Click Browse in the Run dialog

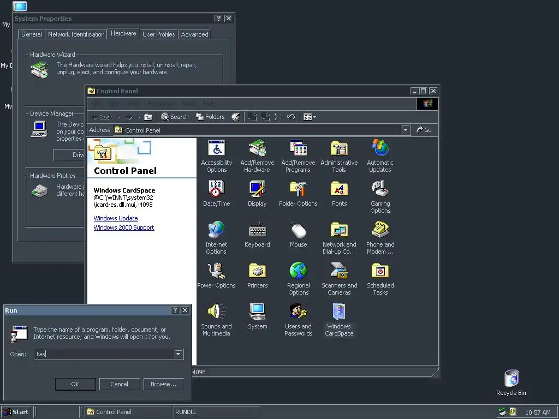(163, 384)
